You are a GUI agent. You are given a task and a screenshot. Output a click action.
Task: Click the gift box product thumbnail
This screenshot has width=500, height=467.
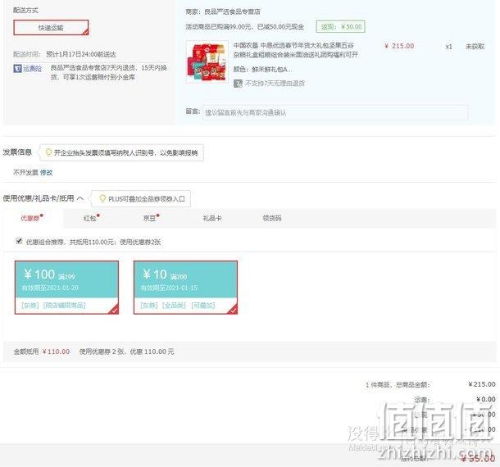207,62
